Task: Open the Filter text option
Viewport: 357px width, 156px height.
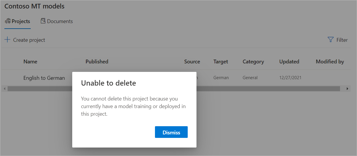Action: click(x=342, y=40)
